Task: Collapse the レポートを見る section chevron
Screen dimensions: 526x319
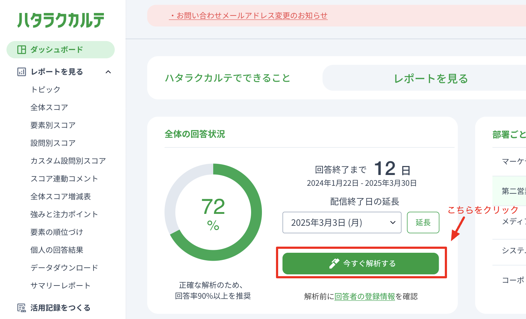Action: coord(108,72)
